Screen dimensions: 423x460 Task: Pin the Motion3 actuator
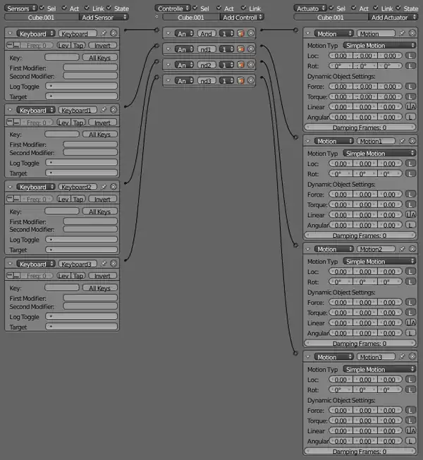pos(403,357)
